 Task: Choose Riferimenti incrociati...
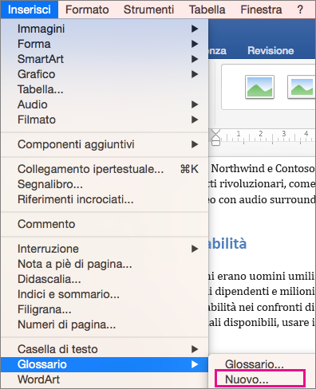click(105, 199)
